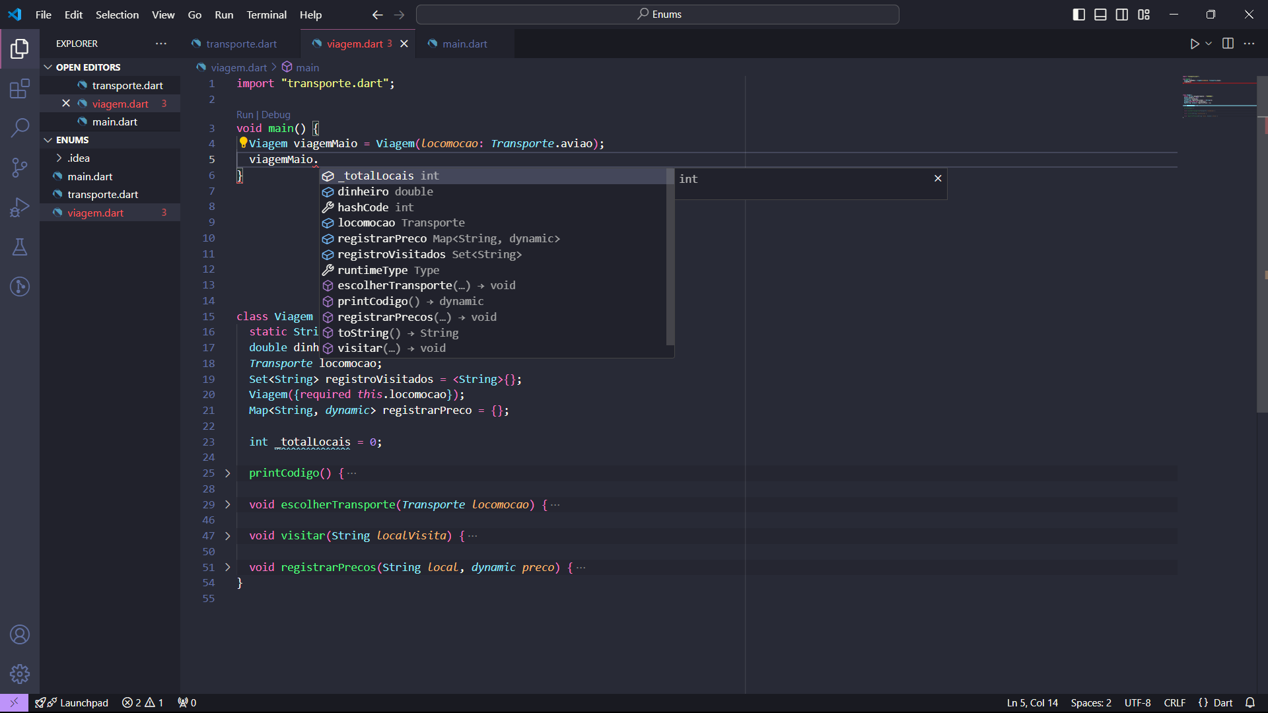Open the Search view icon
The height and width of the screenshot is (713, 1268).
click(x=20, y=127)
